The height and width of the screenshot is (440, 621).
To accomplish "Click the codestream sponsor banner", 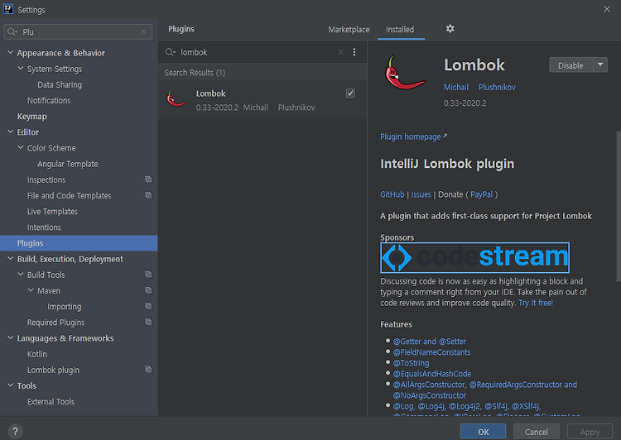I will 475,257.
